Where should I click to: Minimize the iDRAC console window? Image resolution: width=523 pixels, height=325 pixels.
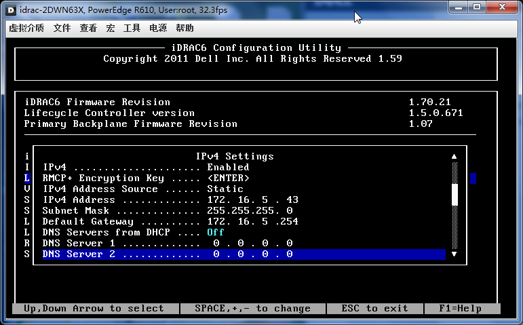pos(459,7)
